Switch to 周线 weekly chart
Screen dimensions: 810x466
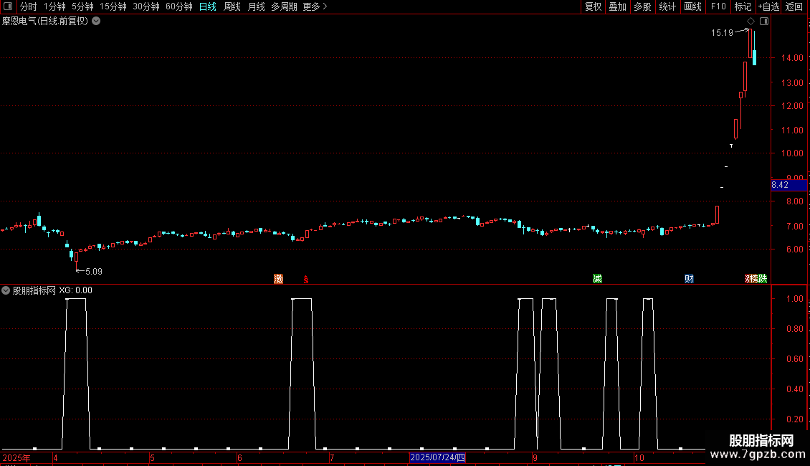tap(232, 6)
